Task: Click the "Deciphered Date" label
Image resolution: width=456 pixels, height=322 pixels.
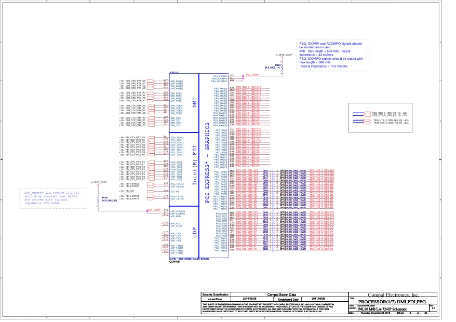Action: (288, 299)
